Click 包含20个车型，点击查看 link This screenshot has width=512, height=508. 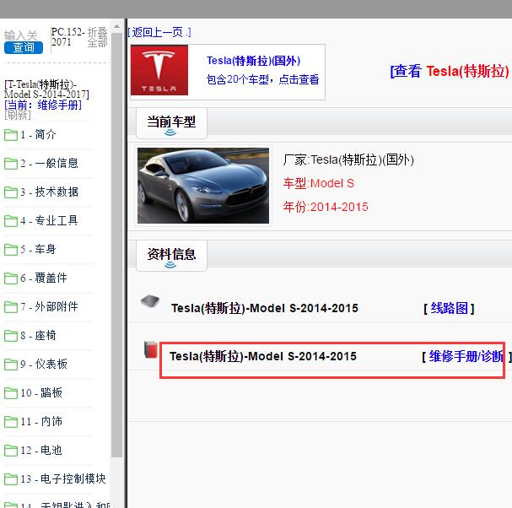(263, 79)
